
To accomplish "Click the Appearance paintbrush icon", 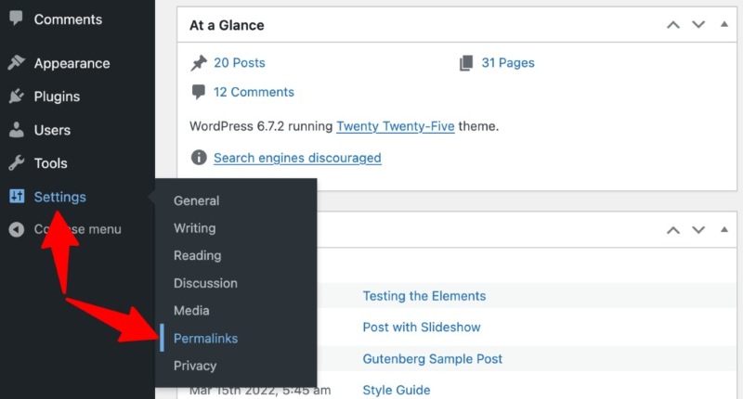I will tap(16, 63).
